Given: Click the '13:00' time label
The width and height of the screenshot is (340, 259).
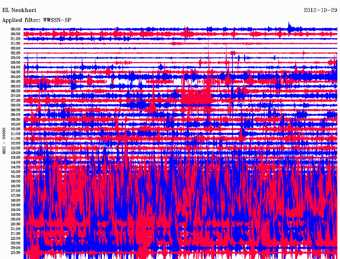Looking at the screenshot, I should coord(16,153).
